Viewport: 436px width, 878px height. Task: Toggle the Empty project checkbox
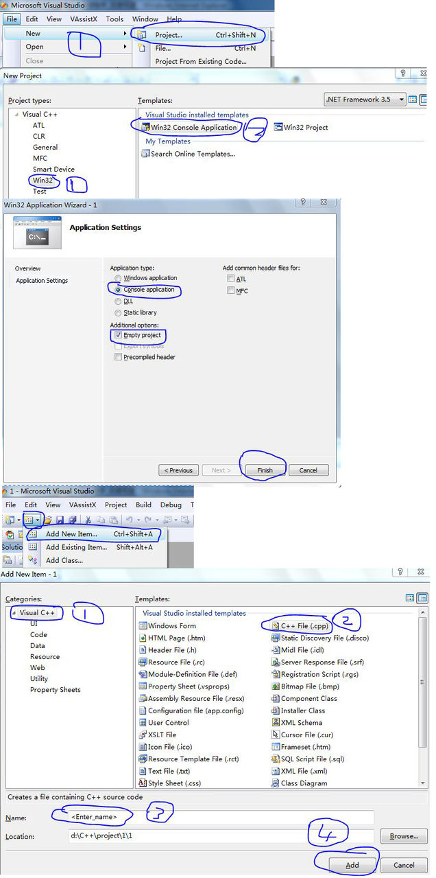119,335
